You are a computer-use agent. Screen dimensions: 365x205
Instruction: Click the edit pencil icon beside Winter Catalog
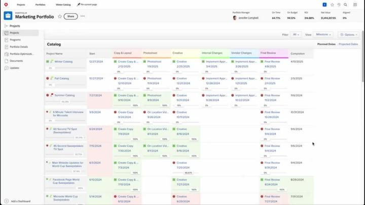[52, 62]
